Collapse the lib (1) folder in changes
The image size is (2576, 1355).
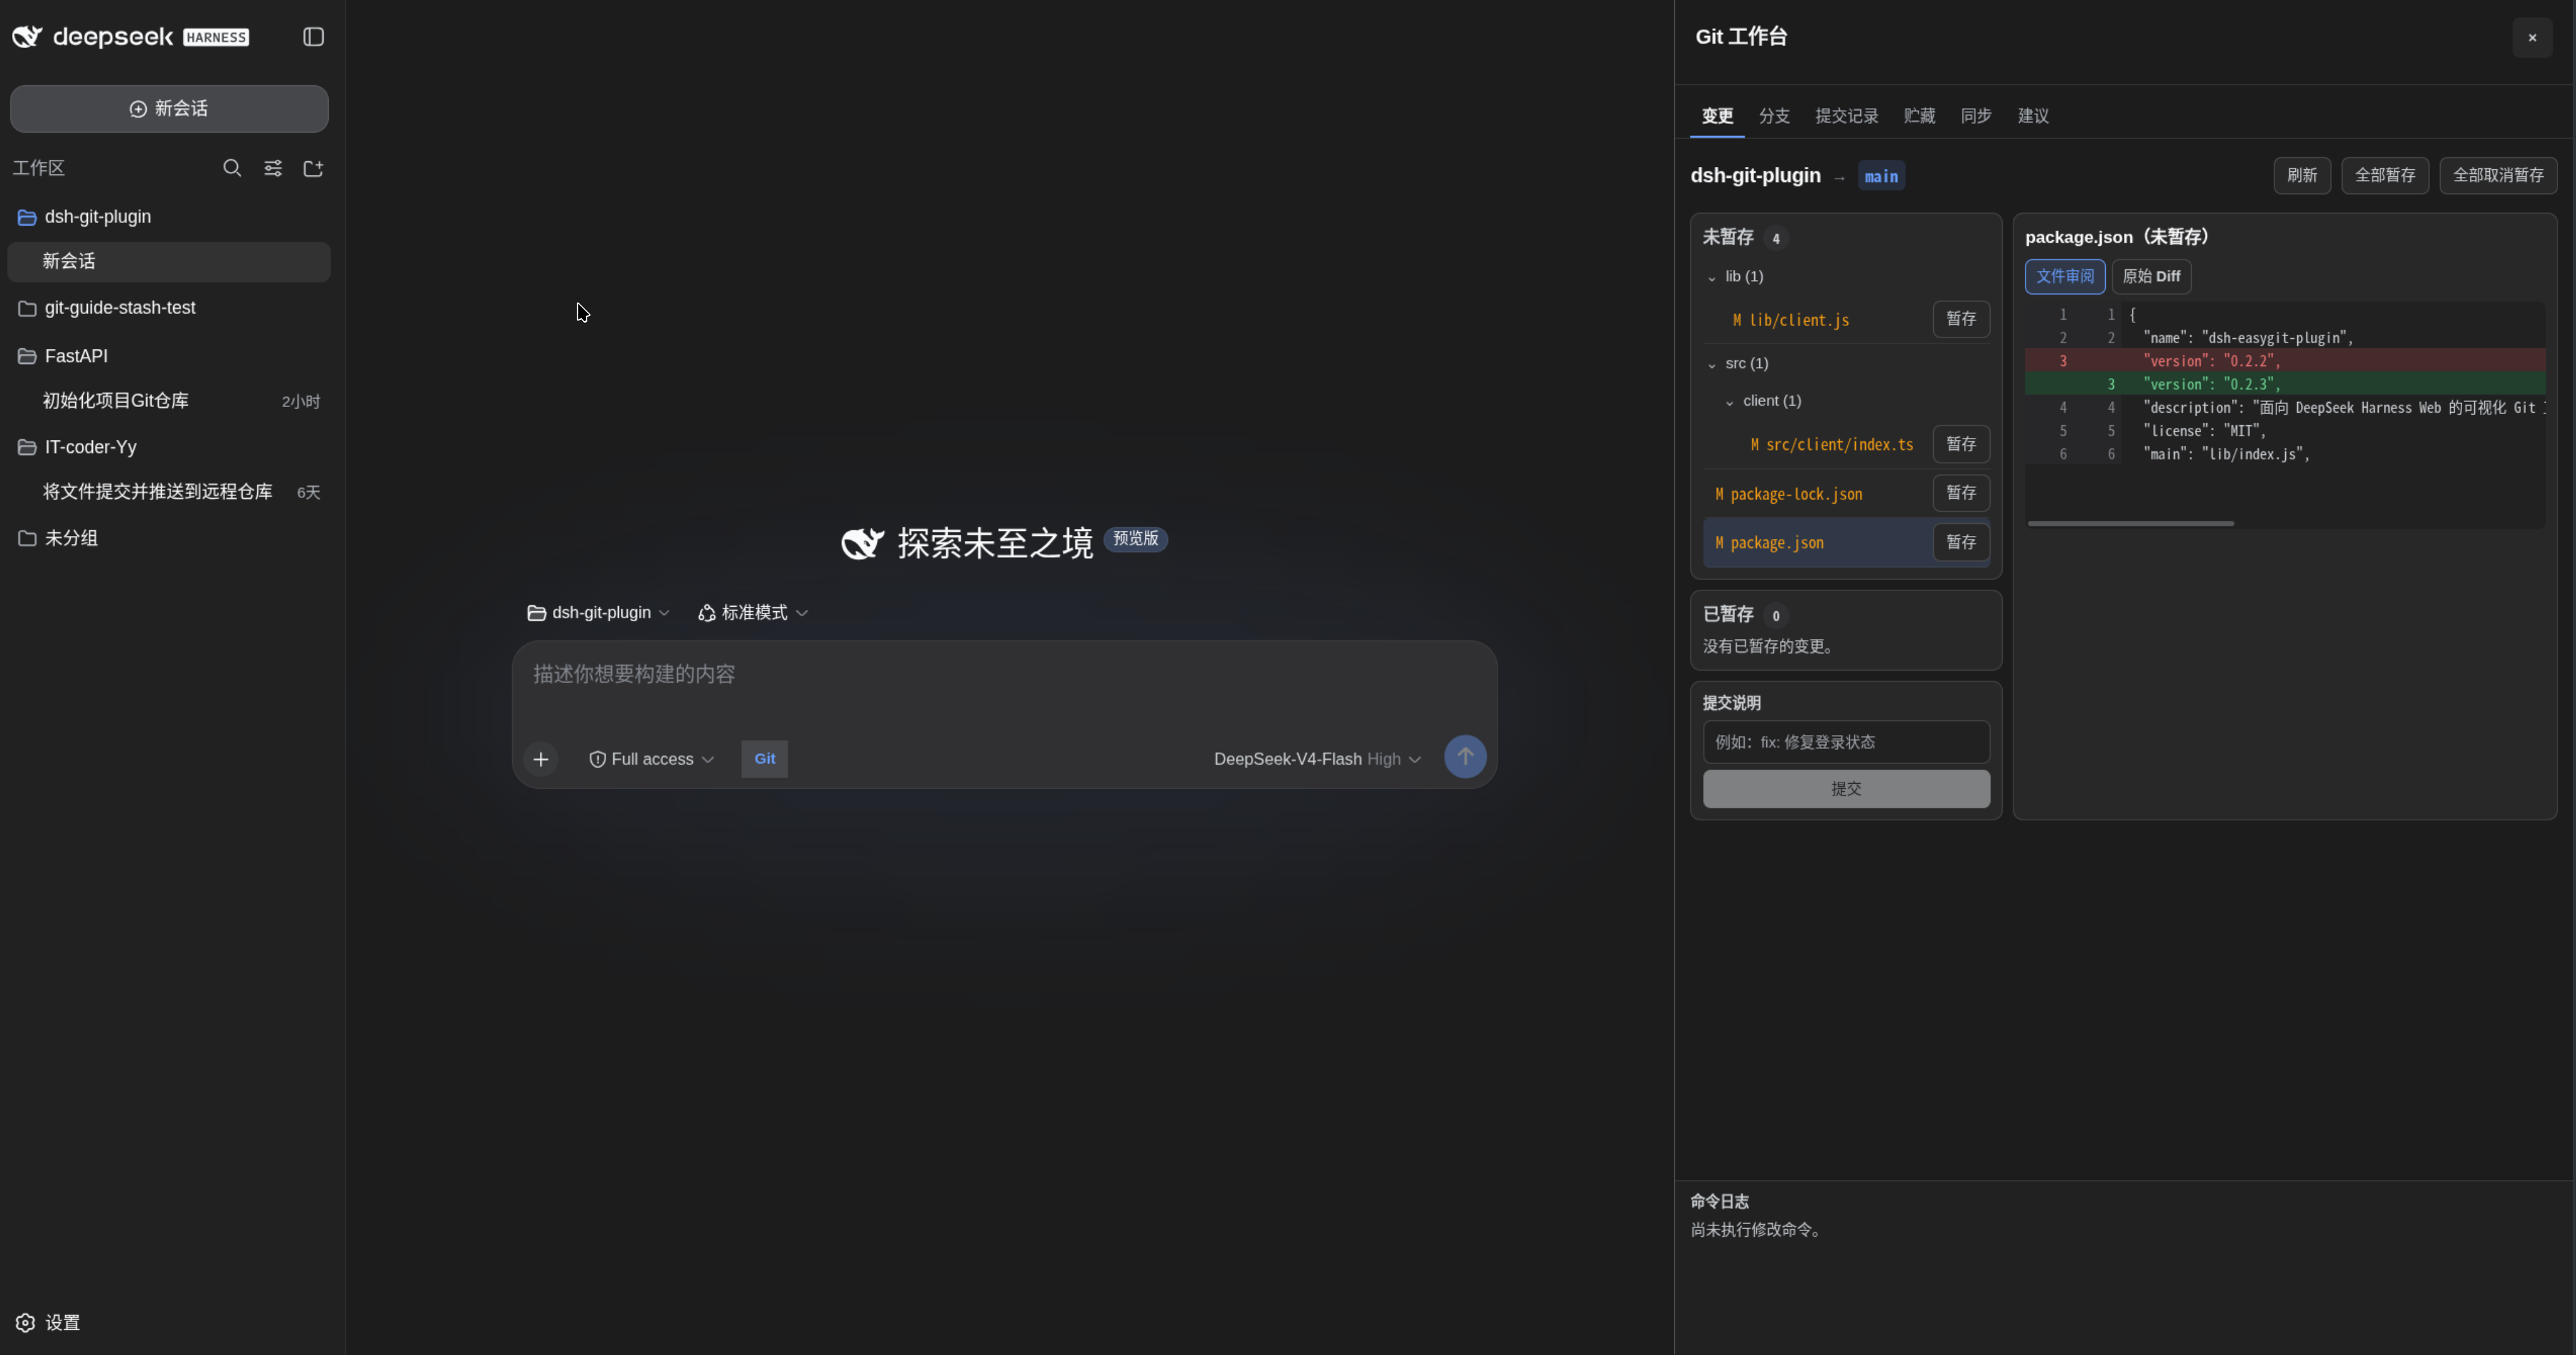[x=1712, y=277]
